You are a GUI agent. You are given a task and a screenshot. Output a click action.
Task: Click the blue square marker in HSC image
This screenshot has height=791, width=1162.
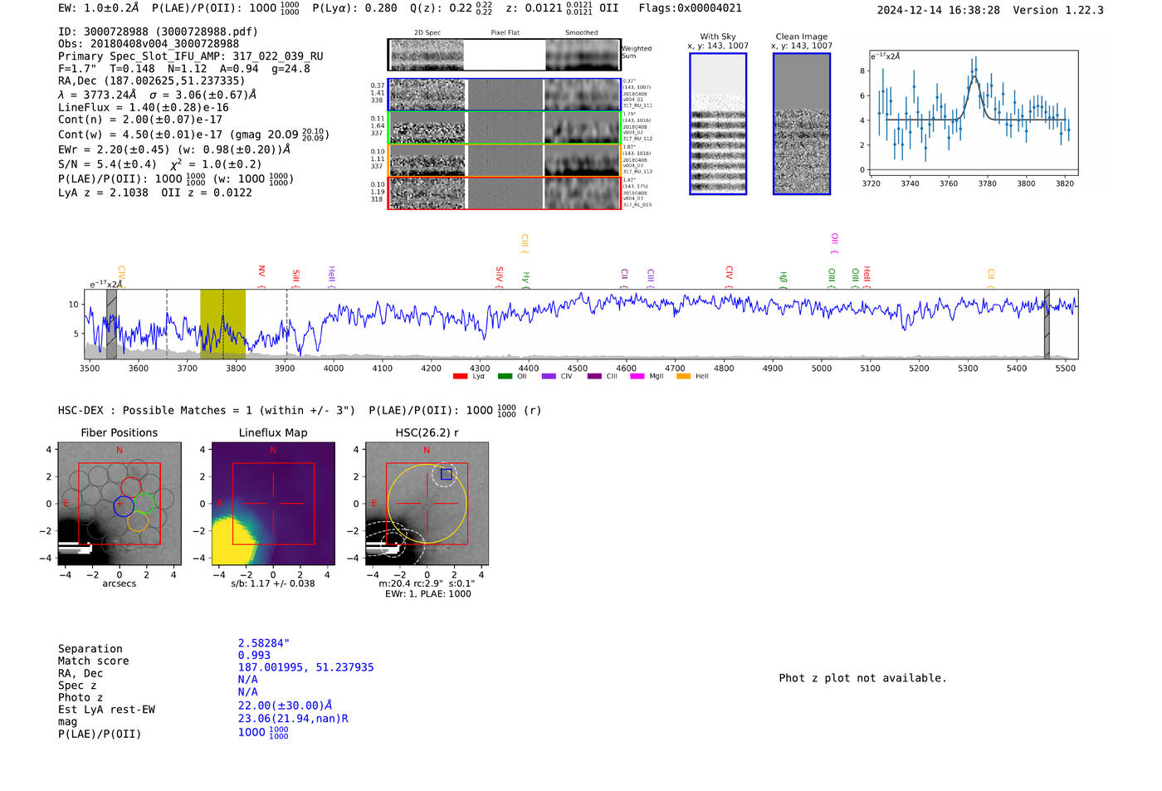point(446,475)
